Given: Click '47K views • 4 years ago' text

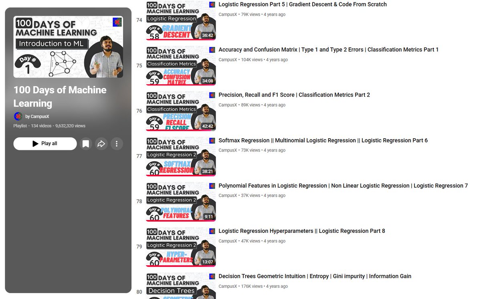Looking at the screenshot, I should pyautogui.click(x=263, y=241).
